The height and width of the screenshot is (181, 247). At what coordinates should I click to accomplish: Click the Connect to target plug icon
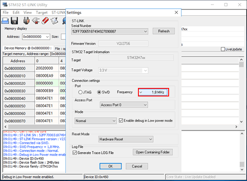(x=26, y=20)
